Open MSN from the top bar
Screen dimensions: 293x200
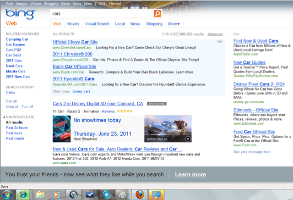pyautogui.click(x=102, y=4)
